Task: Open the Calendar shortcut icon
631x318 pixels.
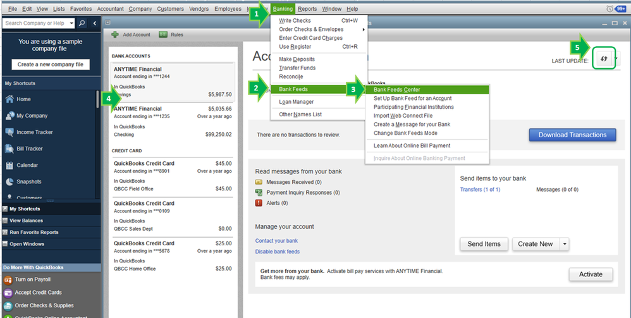Action: coord(10,165)
